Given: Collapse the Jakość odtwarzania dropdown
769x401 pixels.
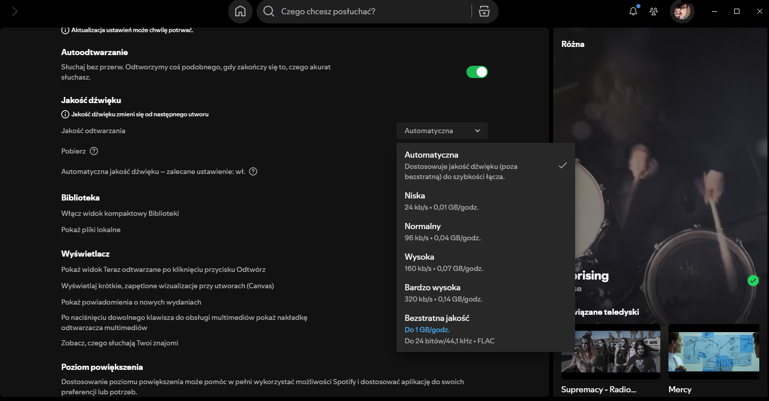Looking at the screenshot, I should tap(442, 131).
